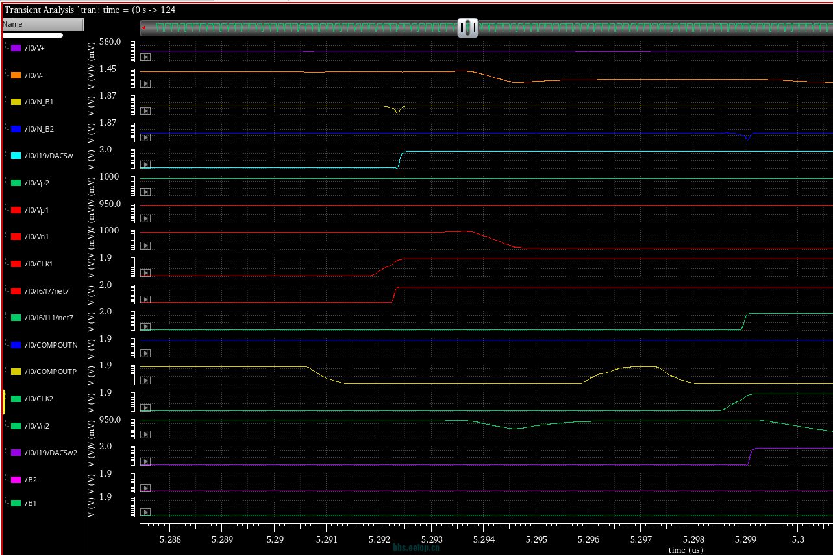The width and height of the screenshot is (833, 555).
Task: Click the red swatch of /I0/CLK1
Action: coord(16,264)
